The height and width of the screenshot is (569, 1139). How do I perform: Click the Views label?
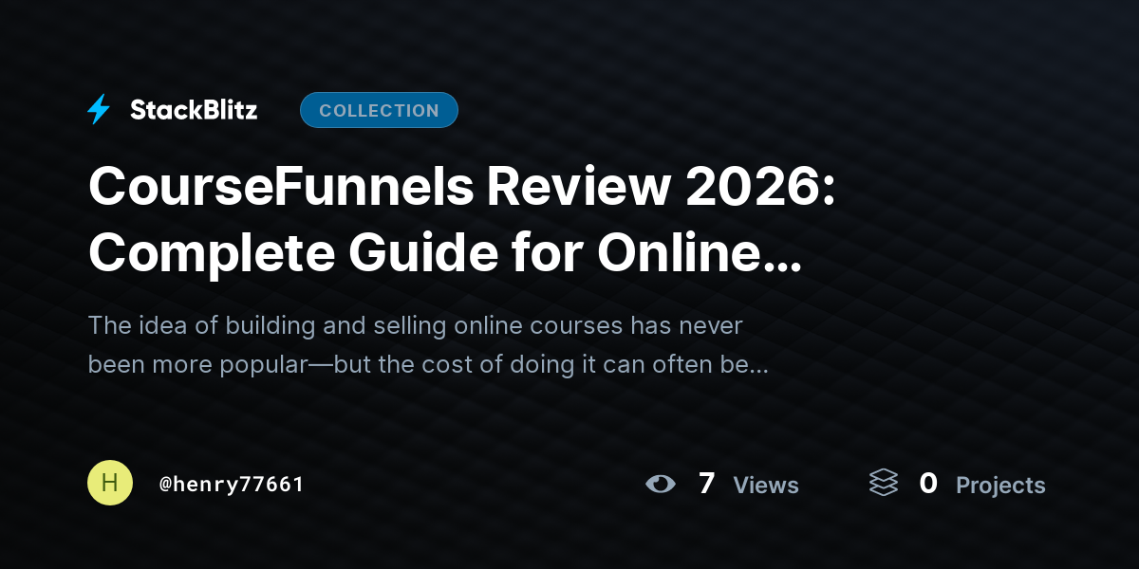tap(766, 486)
